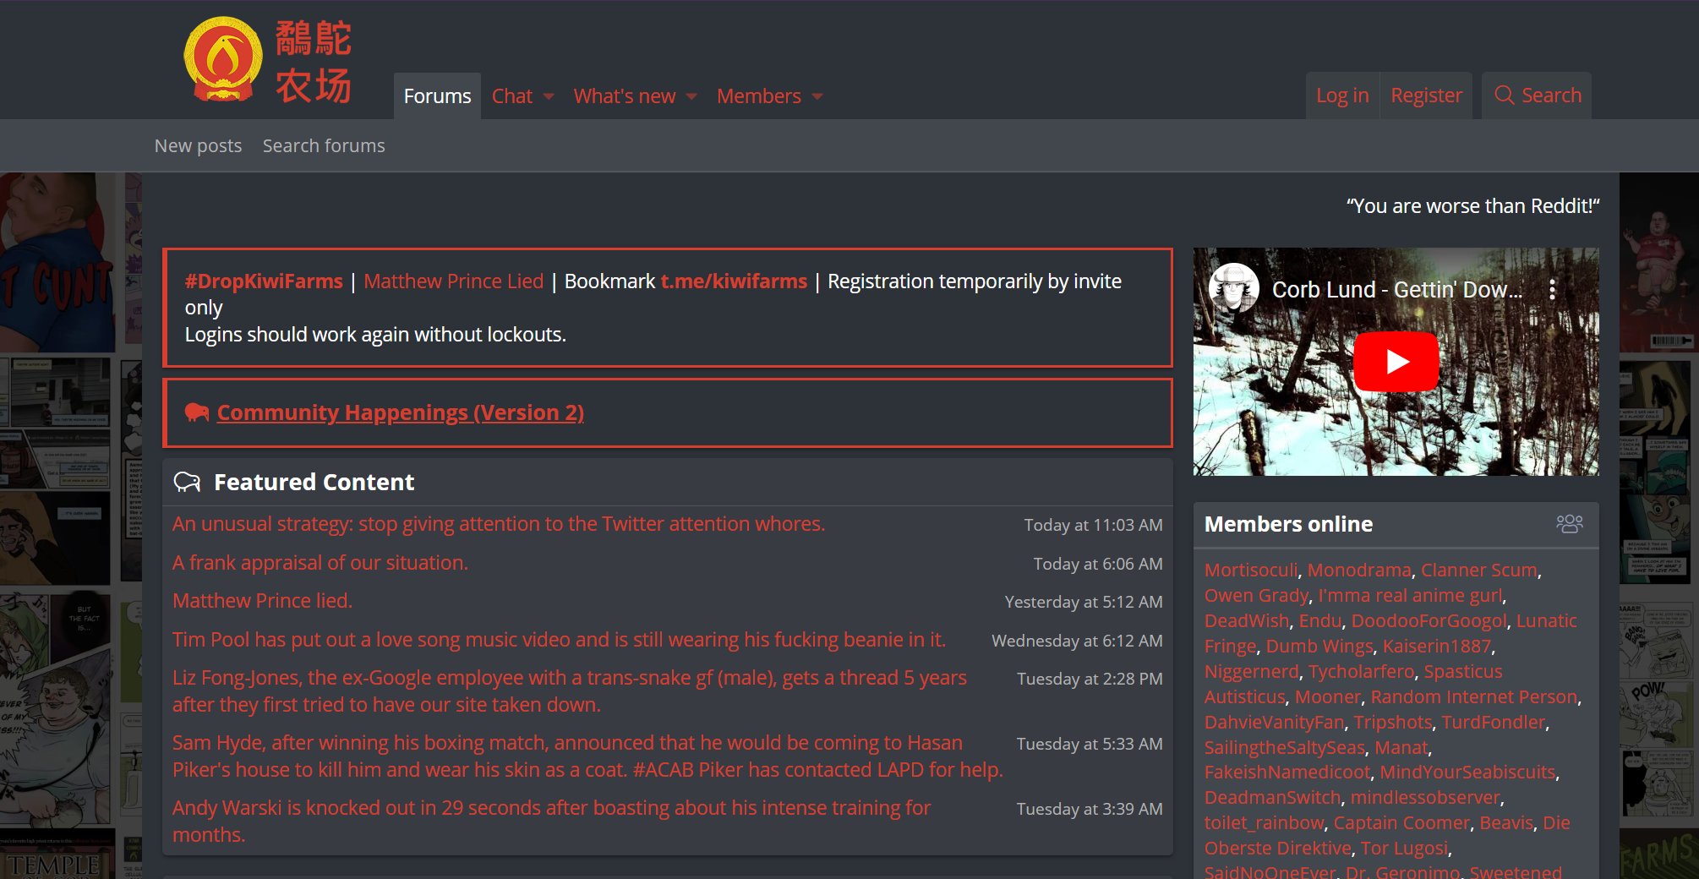Click the Members online heading
Screen dimensions: 1699x879
[1288, 524]
